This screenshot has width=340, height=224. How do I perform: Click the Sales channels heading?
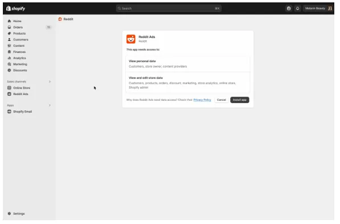click(x=17, y=82)
